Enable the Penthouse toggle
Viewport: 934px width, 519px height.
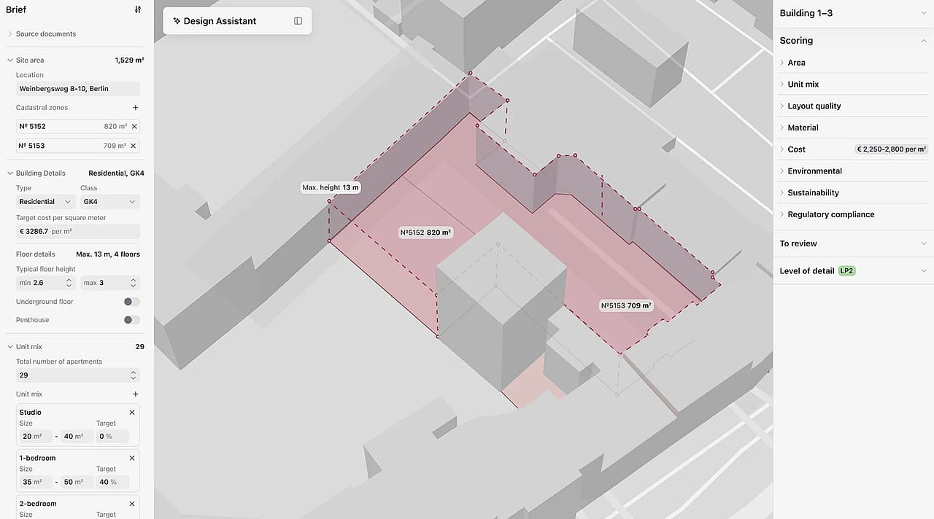pos(131,320)
